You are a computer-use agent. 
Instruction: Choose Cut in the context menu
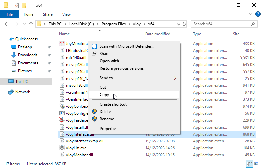point(134,87)
